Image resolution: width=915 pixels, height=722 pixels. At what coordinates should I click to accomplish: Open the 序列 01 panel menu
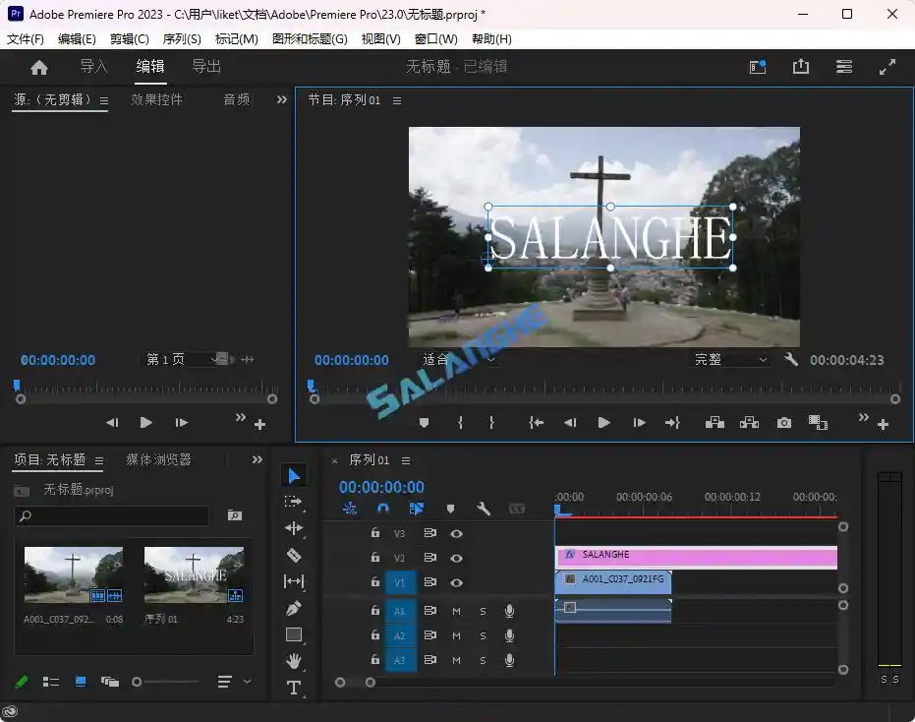point(405,459)
